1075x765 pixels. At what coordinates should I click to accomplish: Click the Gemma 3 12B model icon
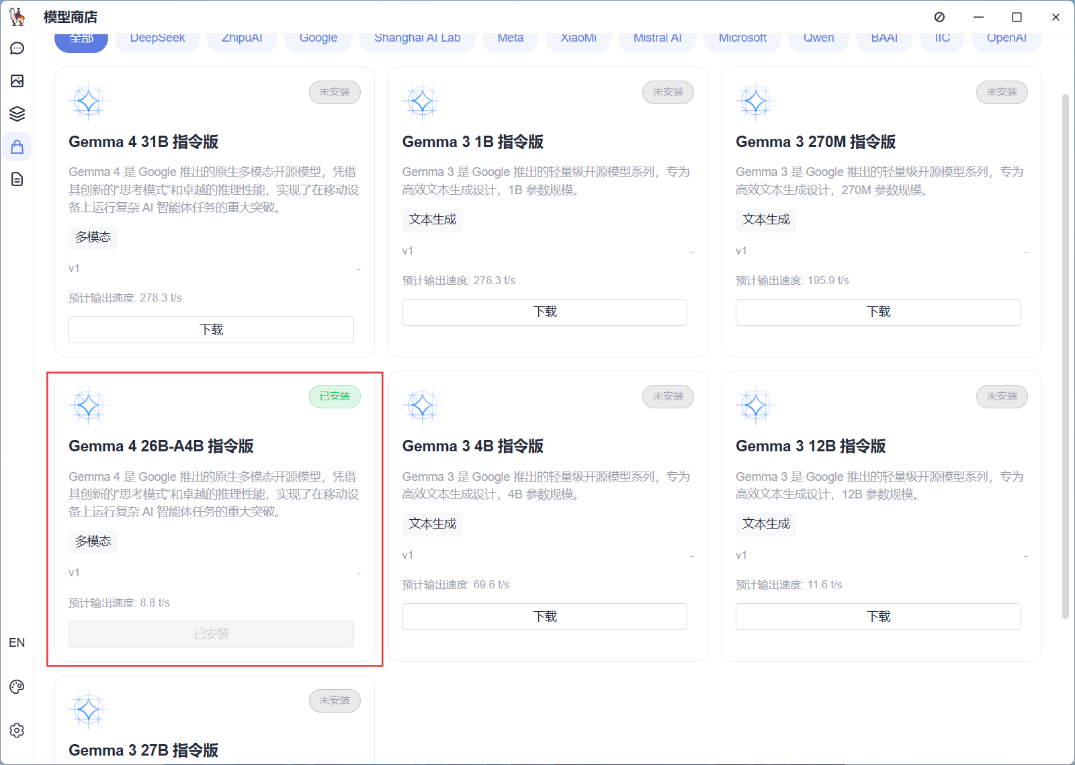click(755, 406)
